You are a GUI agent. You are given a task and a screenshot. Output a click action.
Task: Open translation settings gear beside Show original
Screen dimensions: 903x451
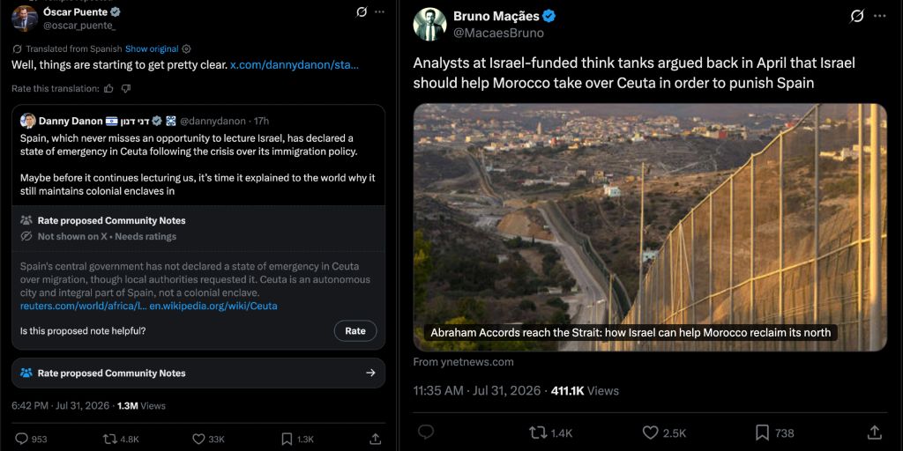click(186, 49)
